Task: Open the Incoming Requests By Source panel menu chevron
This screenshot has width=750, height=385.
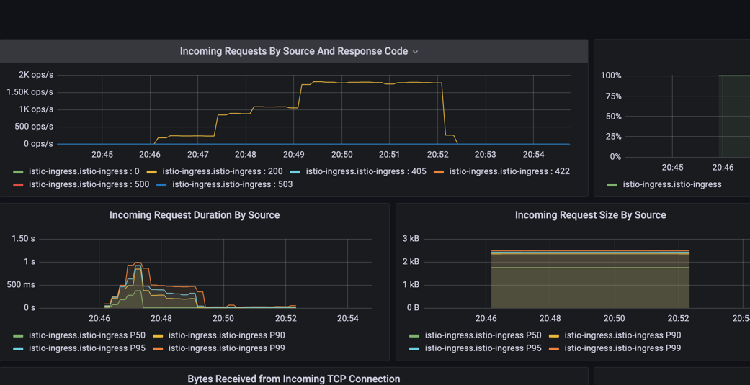Action: [415, 52]
